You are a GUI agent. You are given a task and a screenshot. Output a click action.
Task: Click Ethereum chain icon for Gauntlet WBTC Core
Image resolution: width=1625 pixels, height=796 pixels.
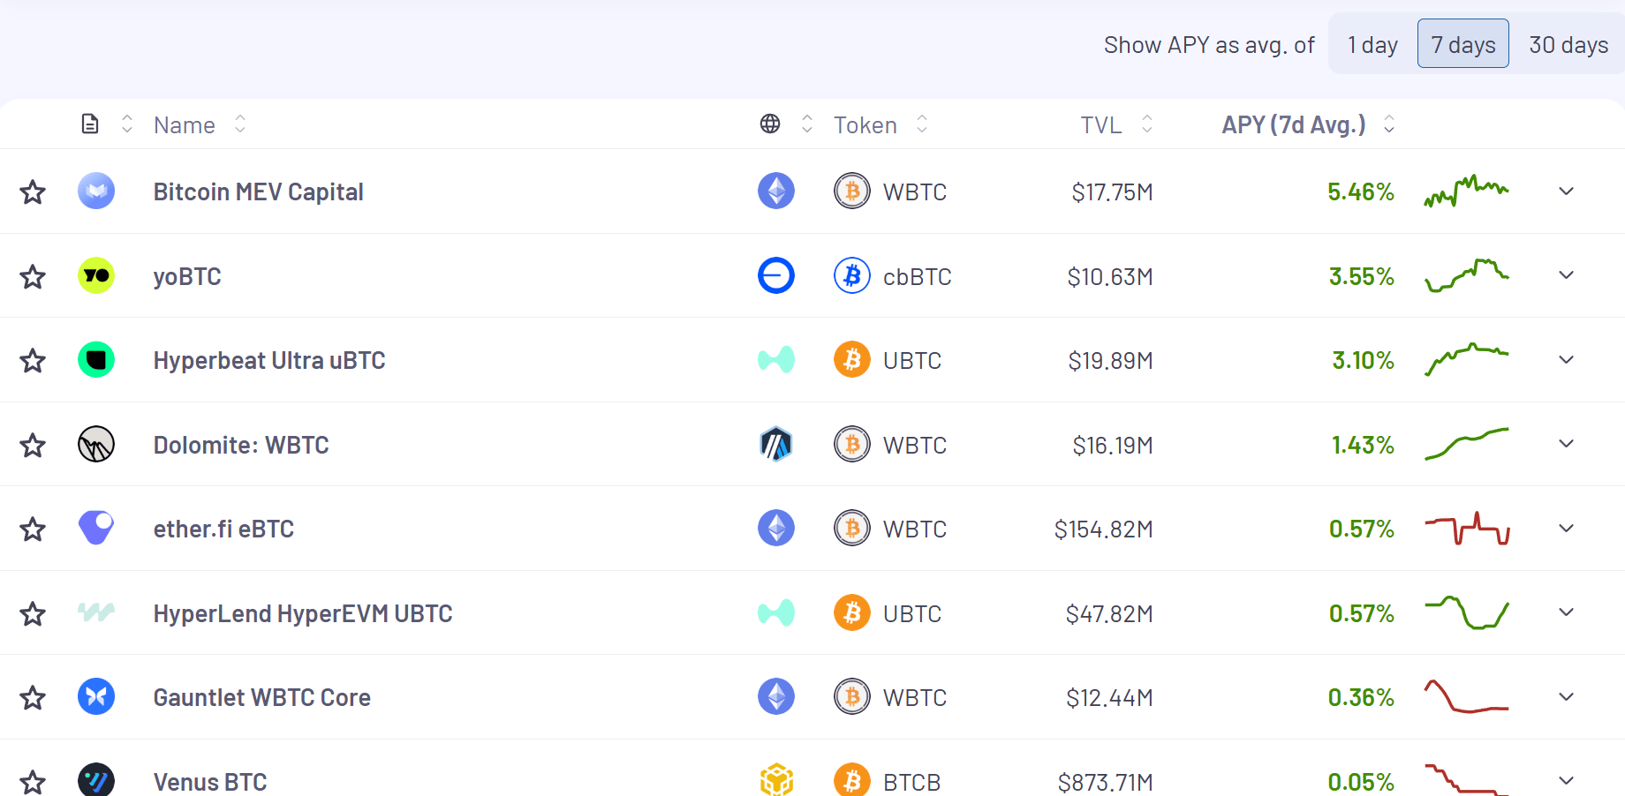(x=776, y=696)
